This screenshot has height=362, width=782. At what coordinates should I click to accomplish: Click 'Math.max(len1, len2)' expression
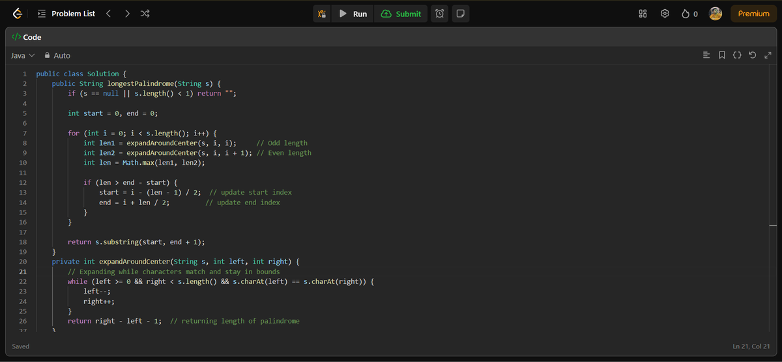point(162,163)
